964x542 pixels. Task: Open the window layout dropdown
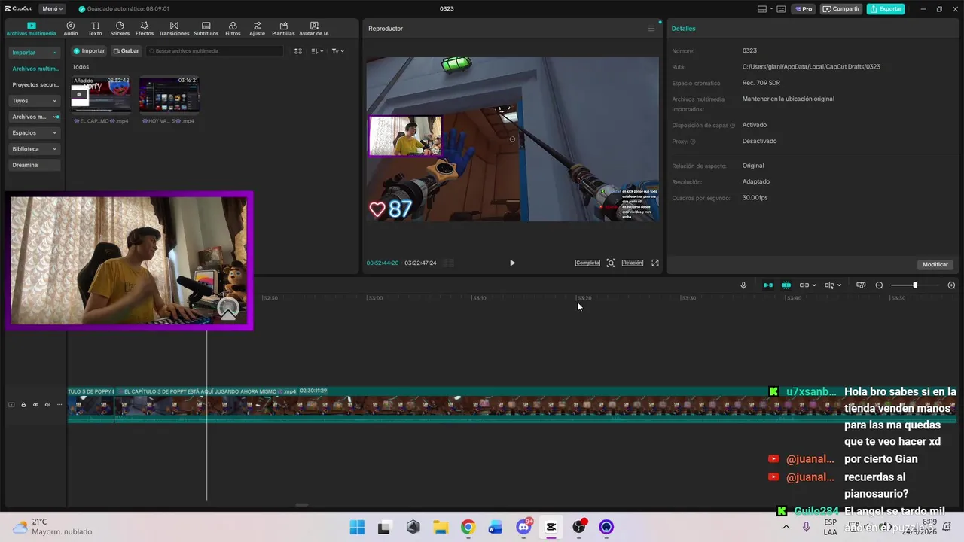pyautogui.click(x=764, y=9)
